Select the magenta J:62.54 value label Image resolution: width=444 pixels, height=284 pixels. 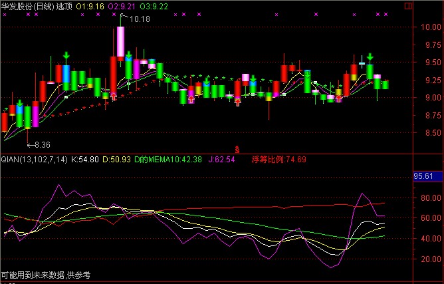coord(221,160)
